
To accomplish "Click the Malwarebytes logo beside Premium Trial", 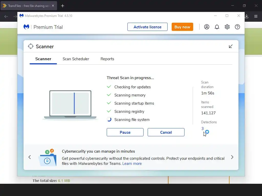I will click(x=26, y=27).
